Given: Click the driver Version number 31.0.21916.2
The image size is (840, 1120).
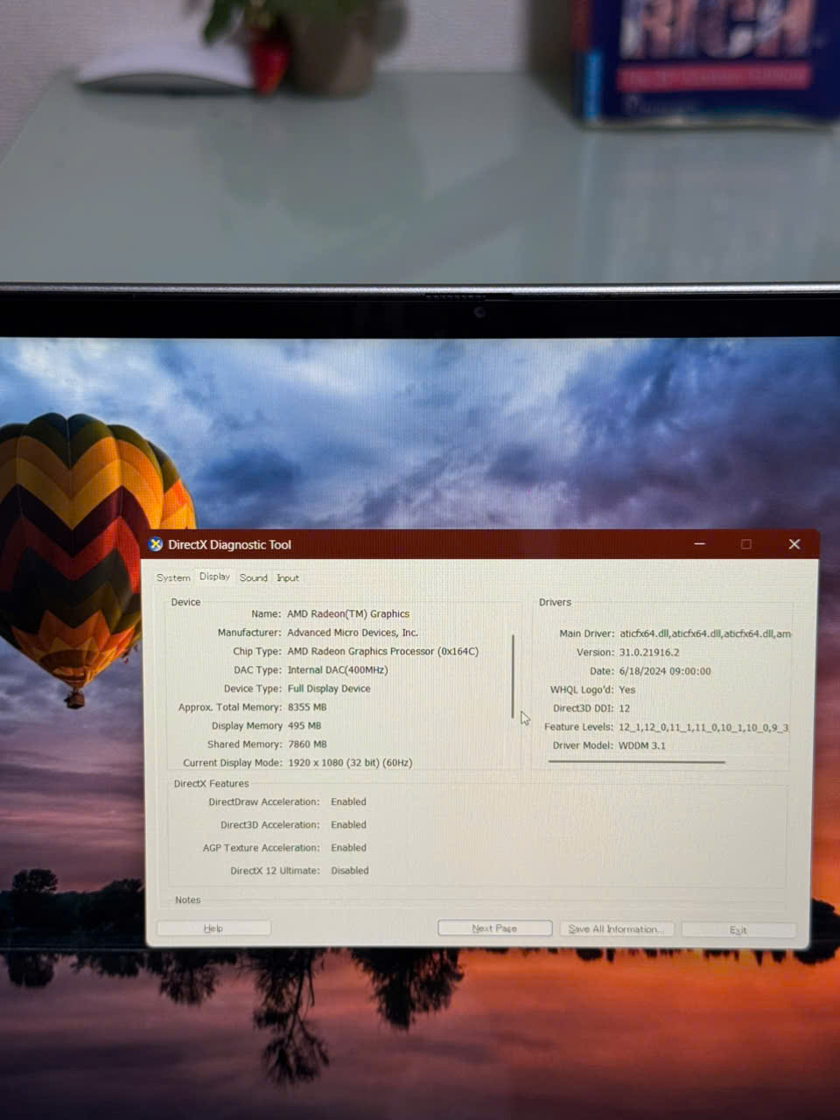Looking at the screenshot, I should pyautogui.click(x=649, y=653).
